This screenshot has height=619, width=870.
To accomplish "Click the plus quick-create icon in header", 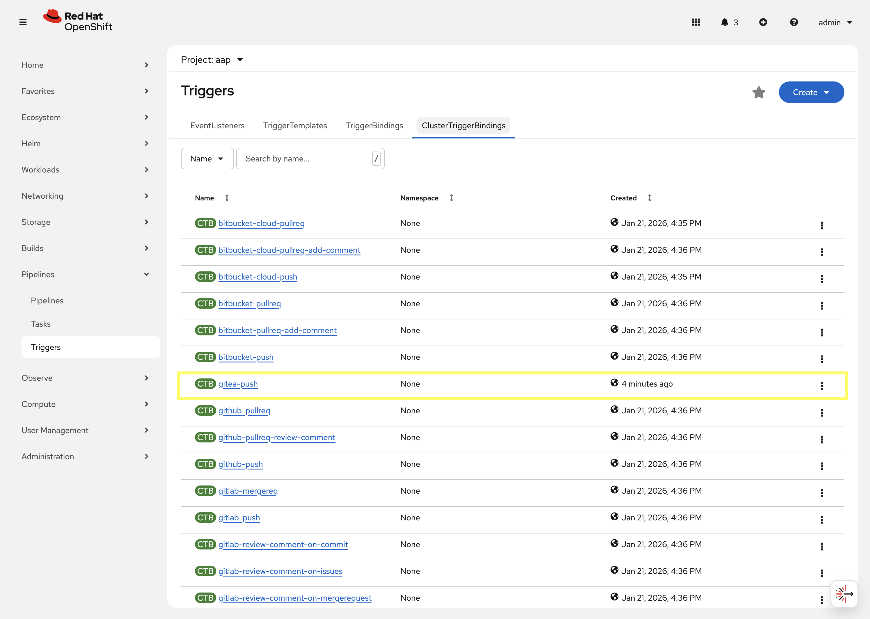I will tap(763, 22).
